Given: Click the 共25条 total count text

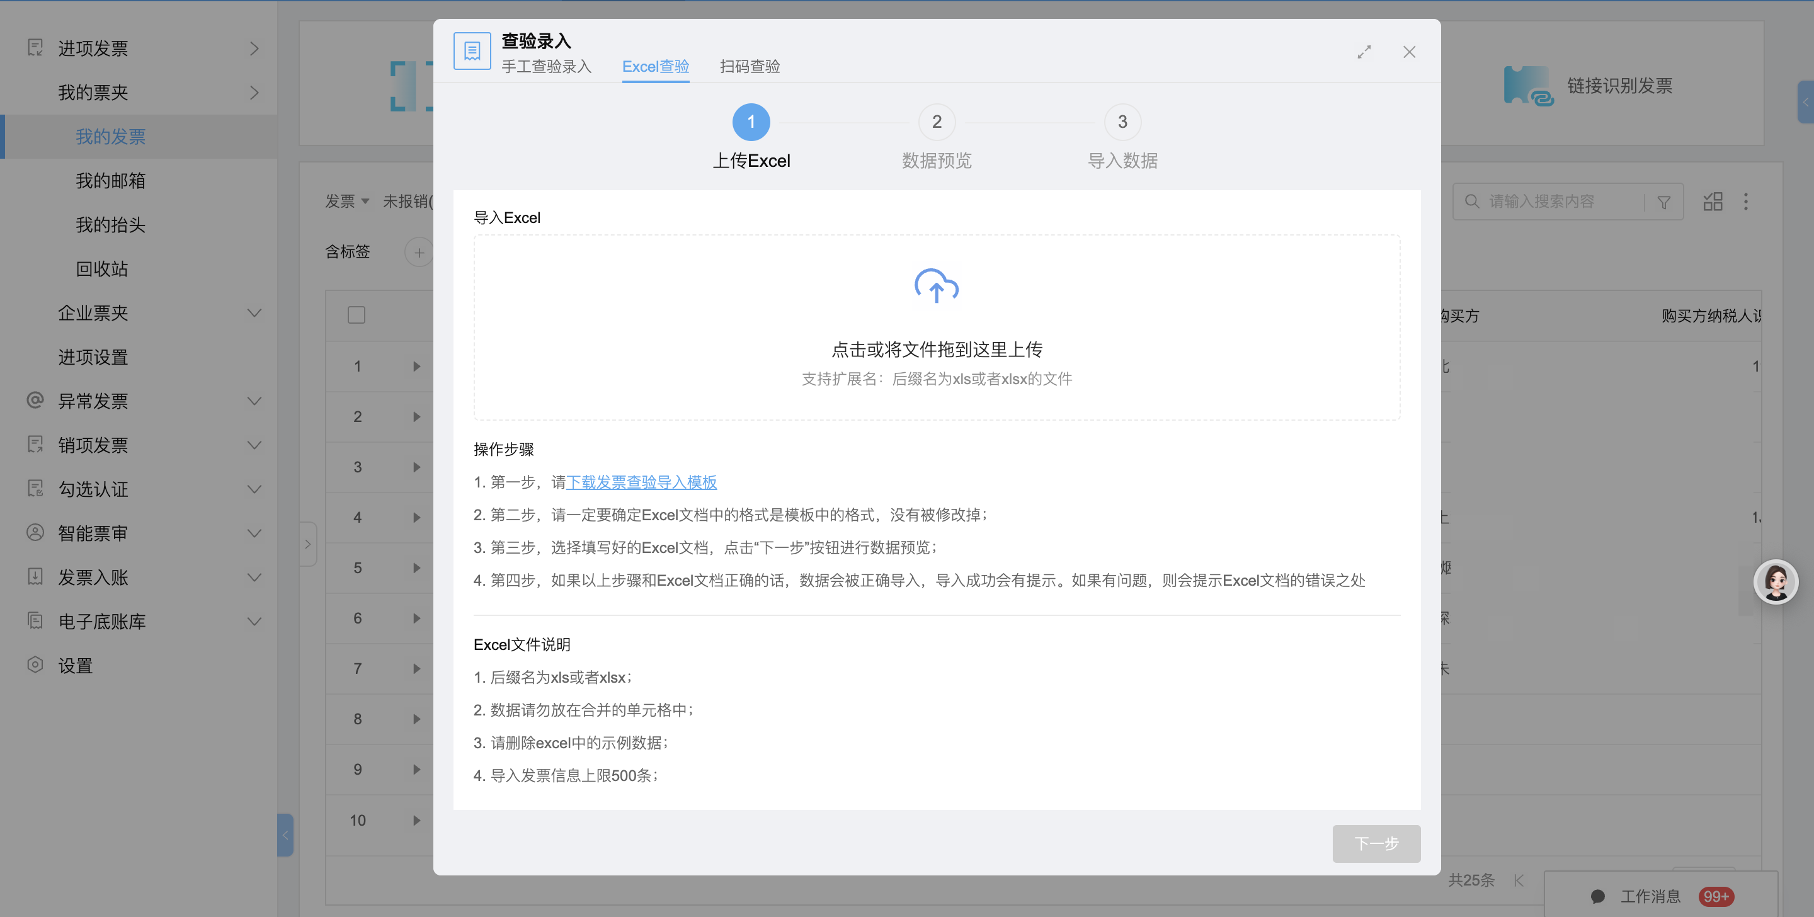Looking at the screenshot, I should click(1471, 880).
